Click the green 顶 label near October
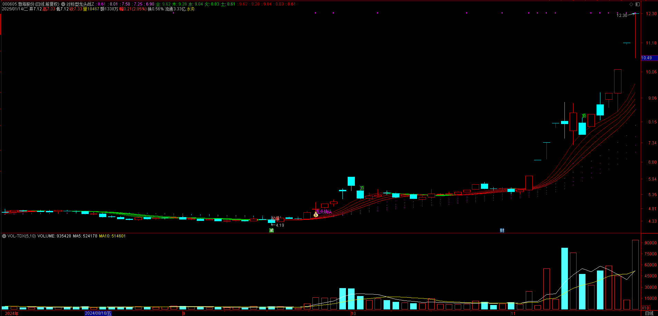 coord(362,188)
